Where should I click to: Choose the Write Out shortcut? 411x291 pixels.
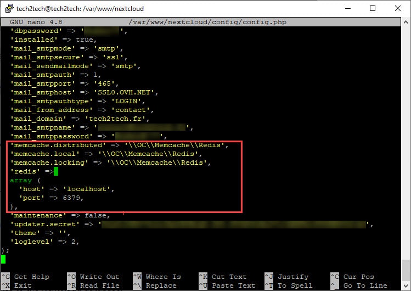(x=99, y=277)
